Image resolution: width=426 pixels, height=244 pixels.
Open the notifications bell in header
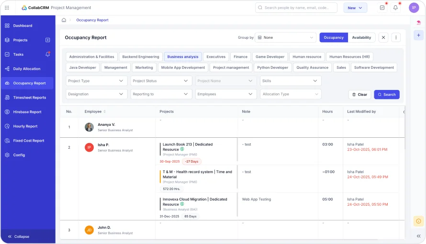pos(395,8)
